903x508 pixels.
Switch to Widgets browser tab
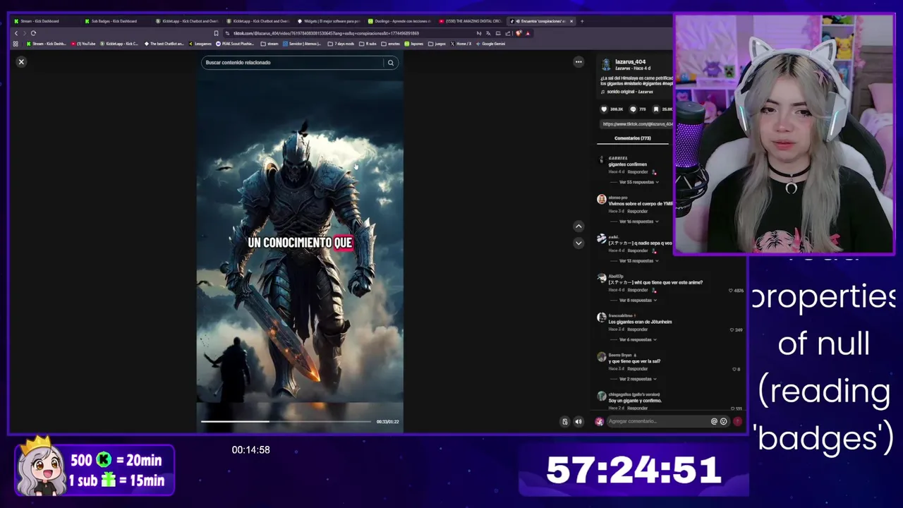pos(328,21)
